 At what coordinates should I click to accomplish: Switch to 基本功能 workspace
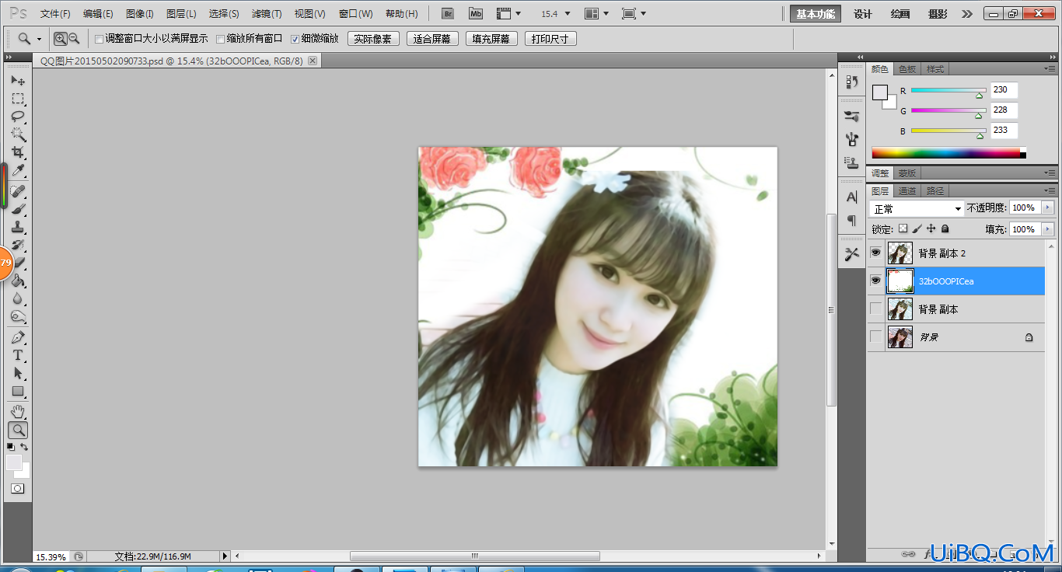tap(816, 14)
